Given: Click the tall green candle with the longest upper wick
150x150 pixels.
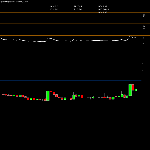Looking at the screenshot, I should point(130,90).
